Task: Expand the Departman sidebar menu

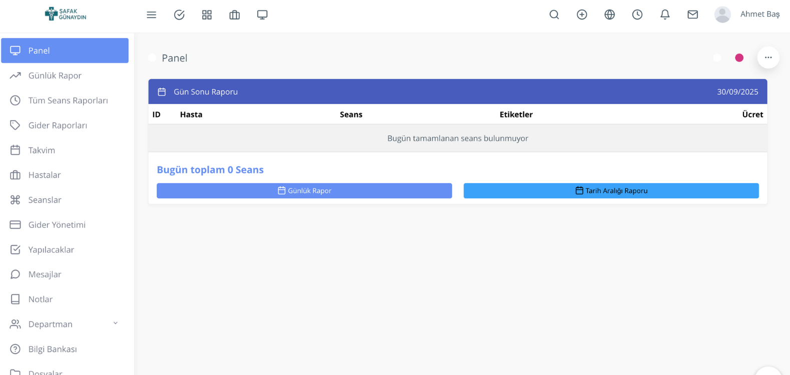Action: [65, 324]
